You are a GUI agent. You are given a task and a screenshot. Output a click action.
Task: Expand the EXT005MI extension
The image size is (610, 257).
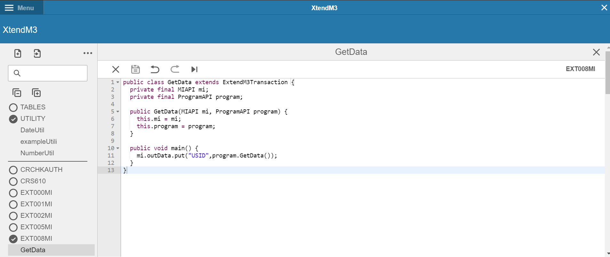(13, 227)
